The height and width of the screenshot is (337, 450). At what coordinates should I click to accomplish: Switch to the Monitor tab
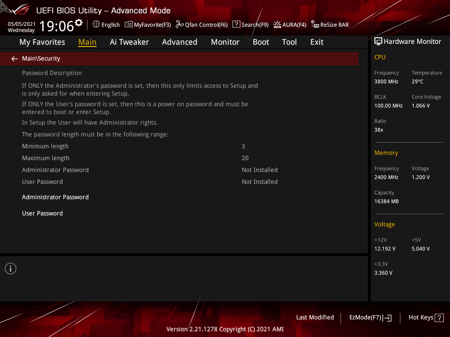[225, 42]
